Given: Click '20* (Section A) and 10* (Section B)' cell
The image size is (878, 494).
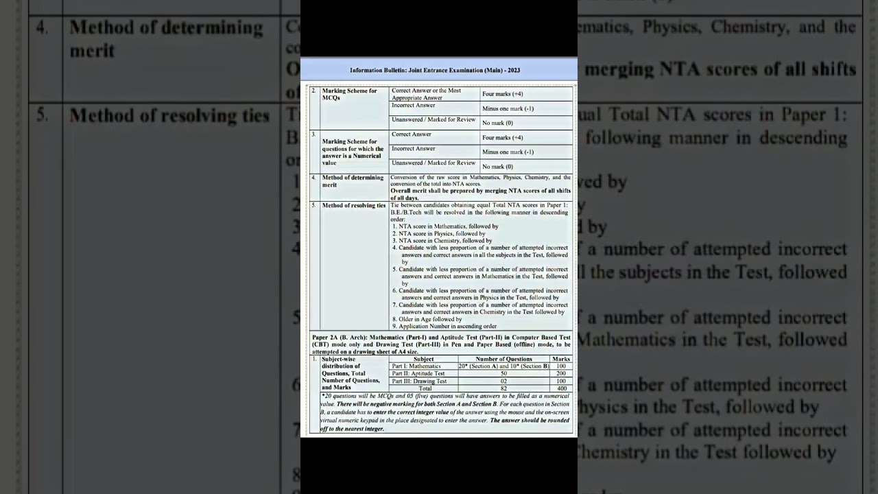Looking at the screenshot, I should tap(504, 366).
